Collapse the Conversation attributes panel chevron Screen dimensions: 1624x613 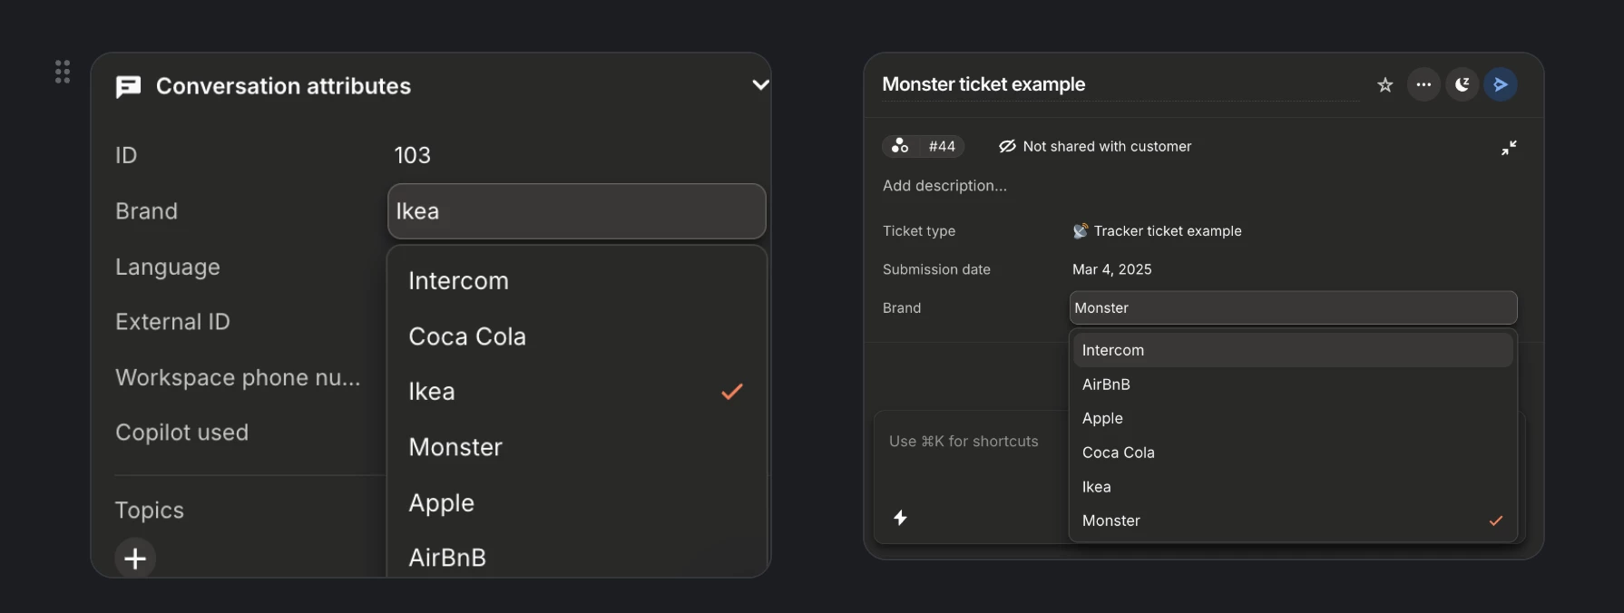[760, 84]
